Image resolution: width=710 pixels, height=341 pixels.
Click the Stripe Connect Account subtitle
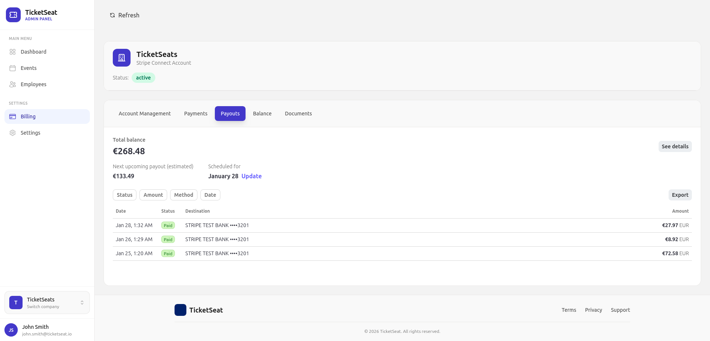click(x=164, y=63)
